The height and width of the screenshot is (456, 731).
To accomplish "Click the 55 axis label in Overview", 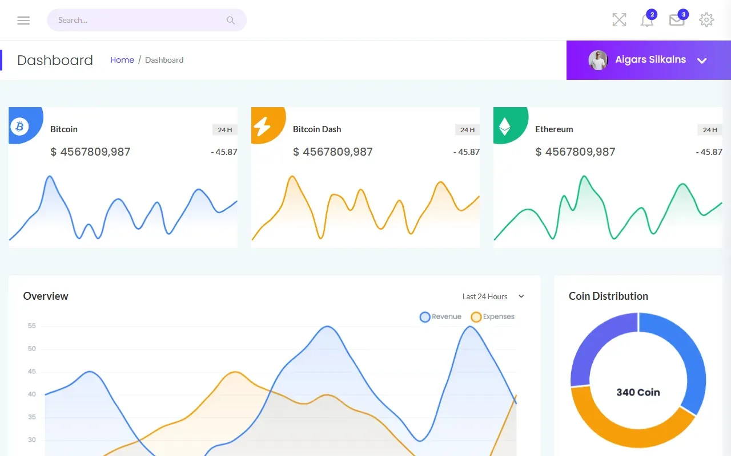I will point(31,326).
